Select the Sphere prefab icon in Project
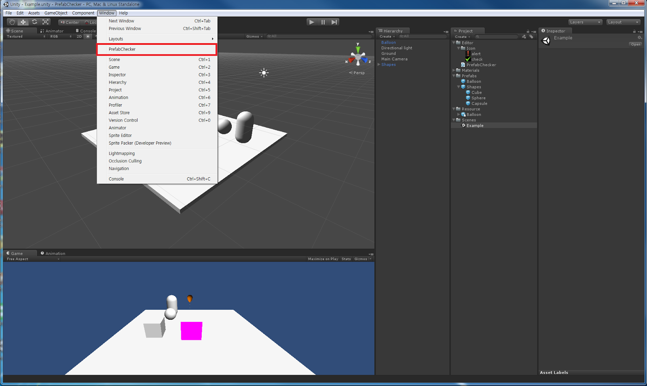The width and height of the screenshot is (647, 386). coord(468,98)
